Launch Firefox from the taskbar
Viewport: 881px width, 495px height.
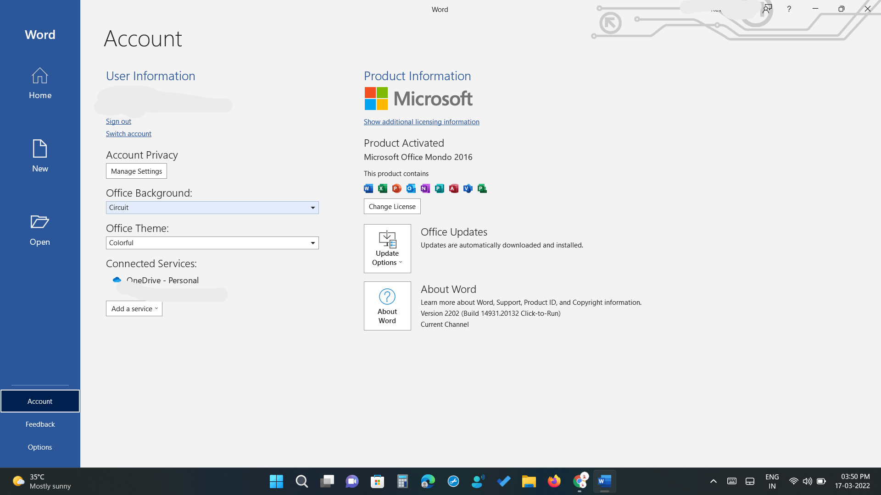(554, 481)
